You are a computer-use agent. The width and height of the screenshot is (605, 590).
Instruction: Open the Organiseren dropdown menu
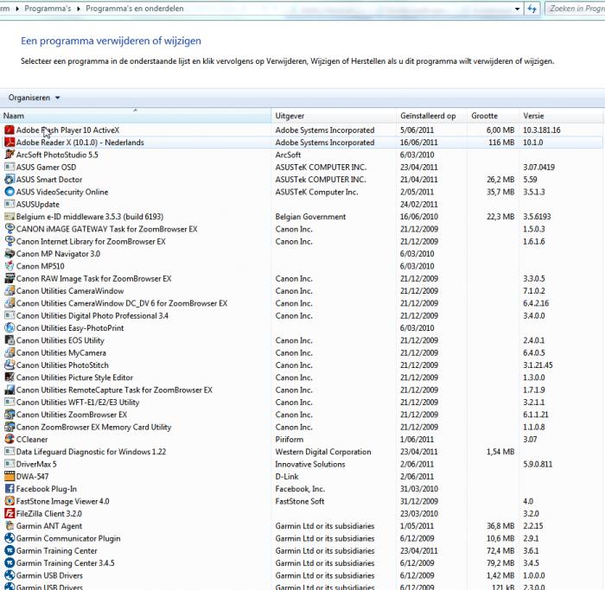[34, 98]
